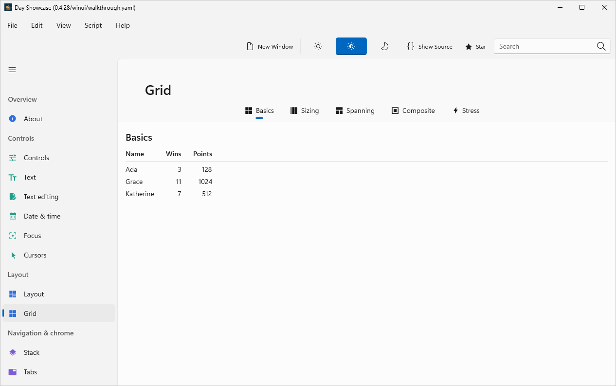Click the Focus bracket icon
The width and height of the screenshot is (616, 386).
pyautogui.click(x=13, y=236)
